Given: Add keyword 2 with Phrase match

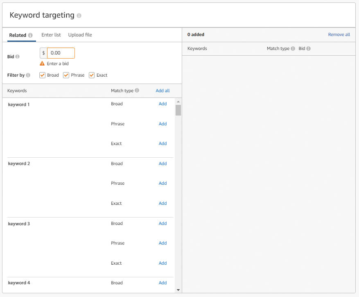Looking at the screenshot, I should [x=163, y=184].
